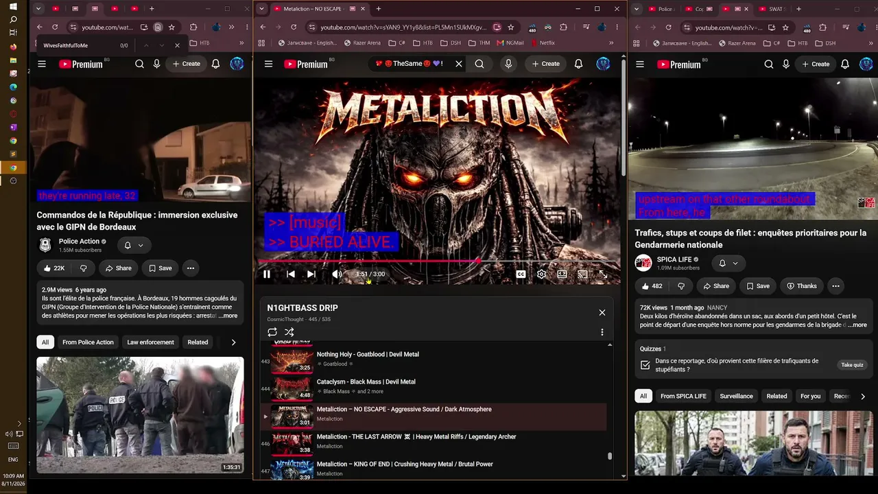Select 'For you' chip in right window
Viewport: 878px width, 494px height.
pyautogui.click(x=810, y=396)
